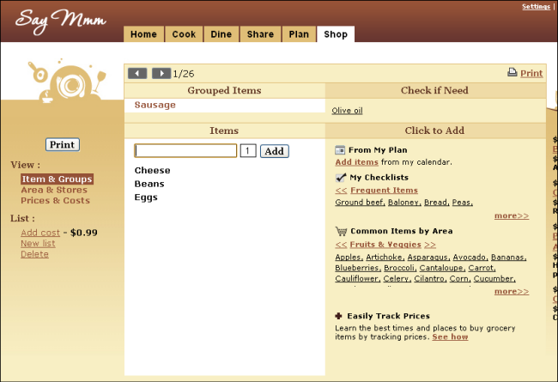The image size is (558, 382).
Task: Expand more items under Fruits & Veggies
Action: click(x=511, y=291)
